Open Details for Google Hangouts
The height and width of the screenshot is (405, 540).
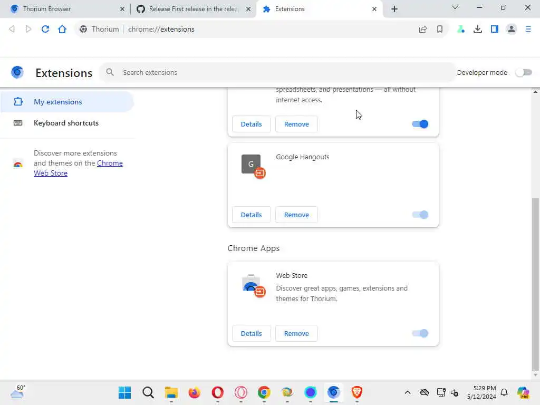coord(252,215)
